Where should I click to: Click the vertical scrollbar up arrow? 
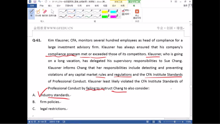(191, 24)
